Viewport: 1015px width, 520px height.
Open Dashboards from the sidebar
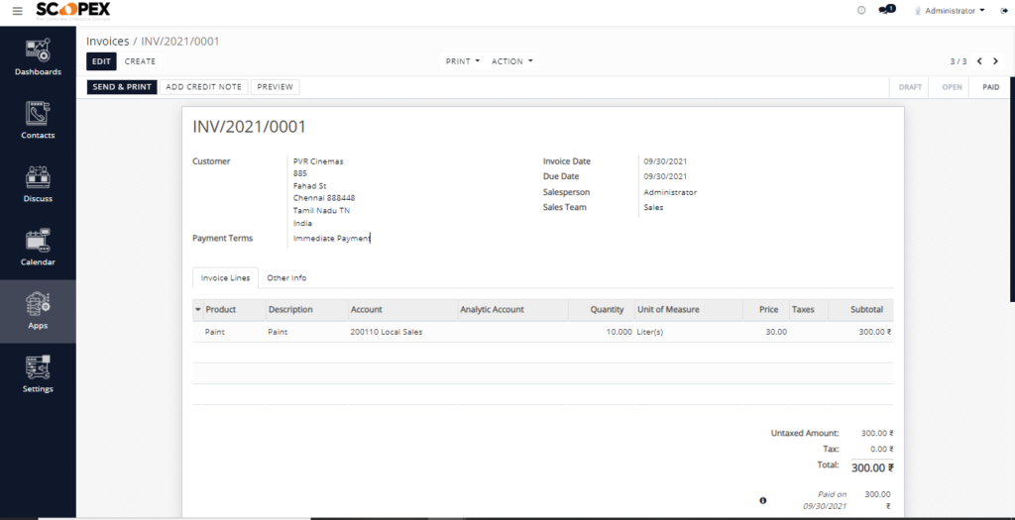pyautogui.click(x=38, y=57)
